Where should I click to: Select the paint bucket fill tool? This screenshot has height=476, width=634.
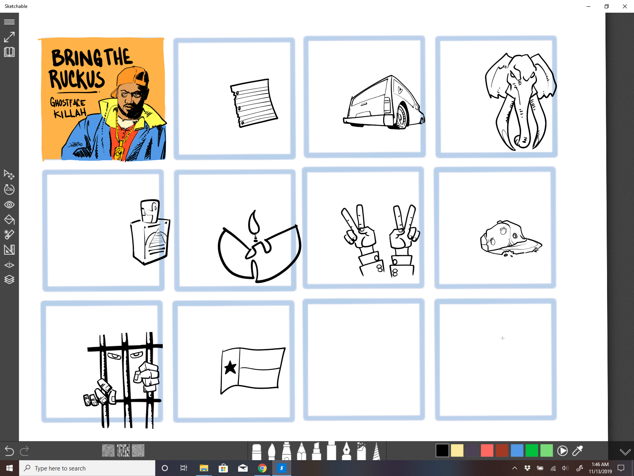click(x=9, y=219)
